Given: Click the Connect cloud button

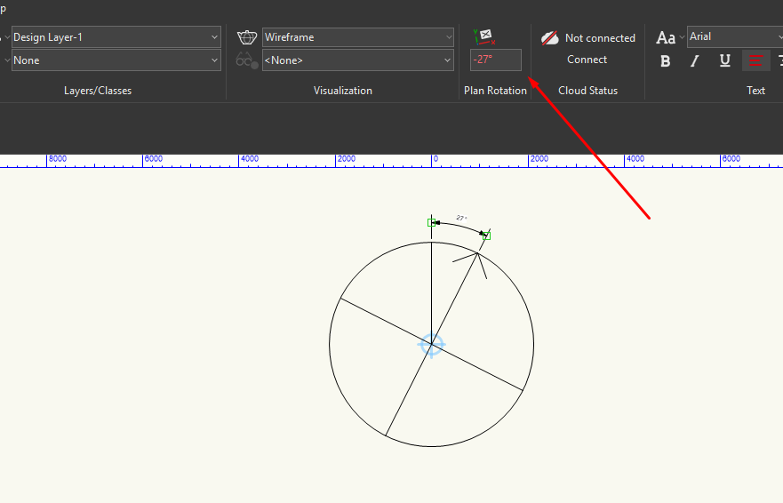Looking at the screenshot, I should point(587,60).
